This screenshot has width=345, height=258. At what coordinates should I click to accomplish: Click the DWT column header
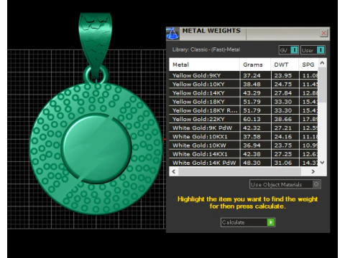pyautogui.click(x=285, y=64)
